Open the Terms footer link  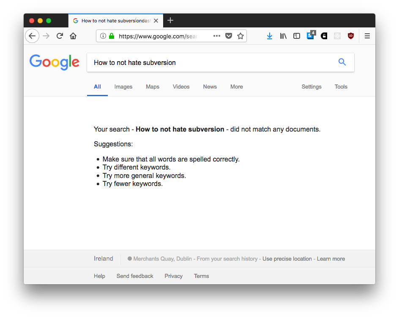point(202,276)
